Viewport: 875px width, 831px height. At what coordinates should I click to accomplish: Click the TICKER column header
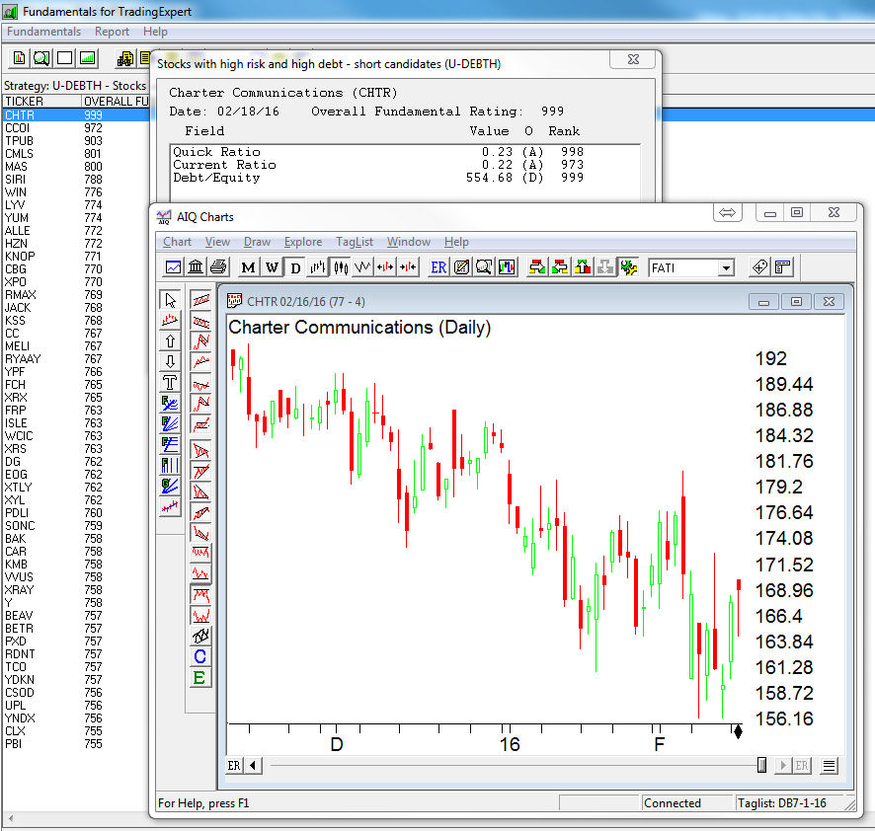coord(41,101)
